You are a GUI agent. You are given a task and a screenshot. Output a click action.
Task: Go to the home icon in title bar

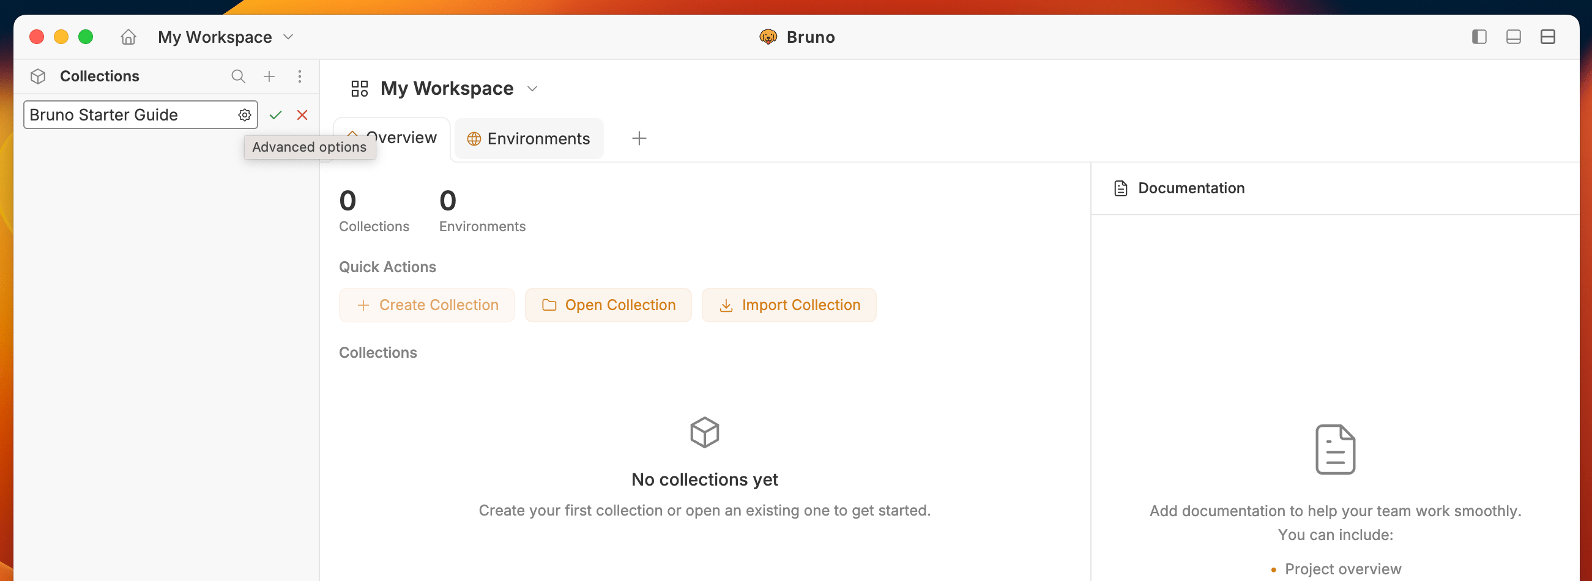click(x=128, y=37)
